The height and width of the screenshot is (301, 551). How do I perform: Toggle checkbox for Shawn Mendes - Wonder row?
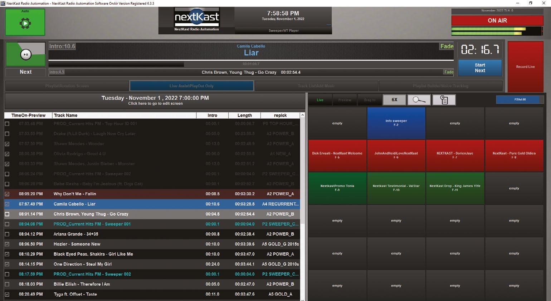click(7, 144)
